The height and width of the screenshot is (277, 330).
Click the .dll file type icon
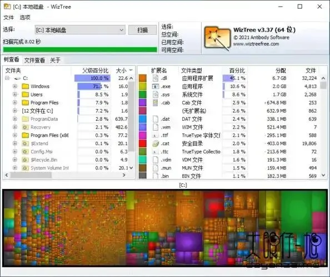(x=156, y=78)
